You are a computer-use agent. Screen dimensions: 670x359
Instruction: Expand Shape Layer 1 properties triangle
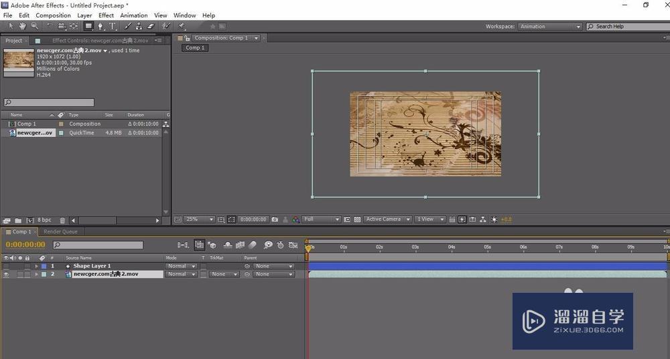[36, 266]
